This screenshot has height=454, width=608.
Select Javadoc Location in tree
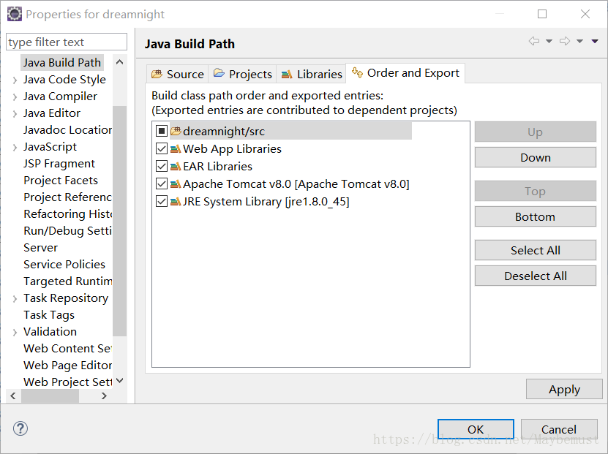tap(67, 130)
